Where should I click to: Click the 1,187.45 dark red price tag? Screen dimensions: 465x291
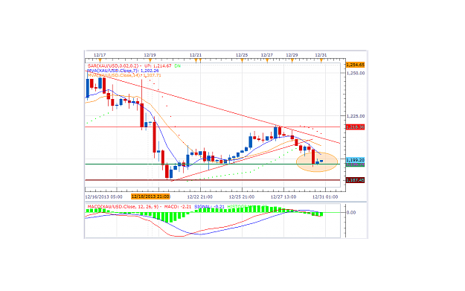point(356,180)
